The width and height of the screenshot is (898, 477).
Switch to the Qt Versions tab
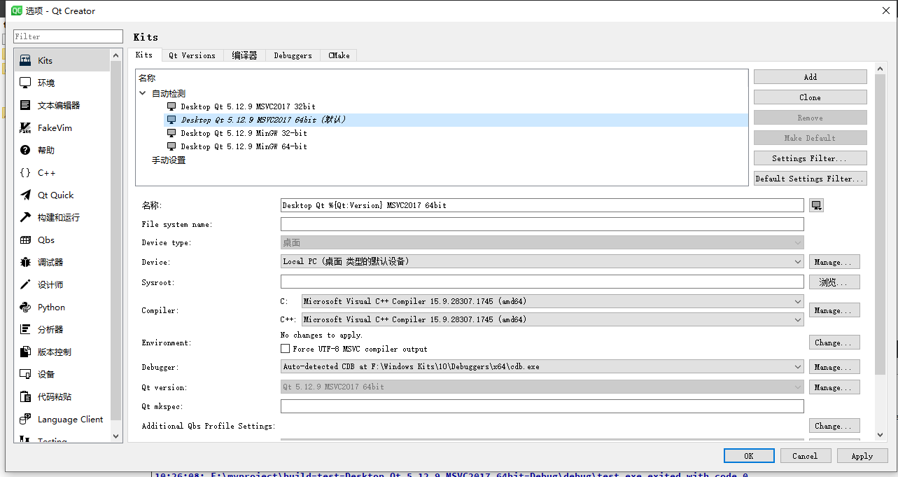tap(192, 55)
